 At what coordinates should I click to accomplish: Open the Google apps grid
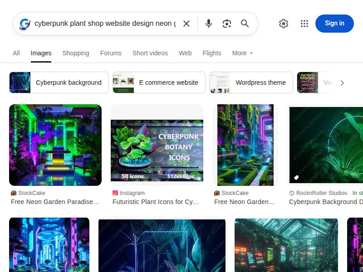click(x=304, y=23)
